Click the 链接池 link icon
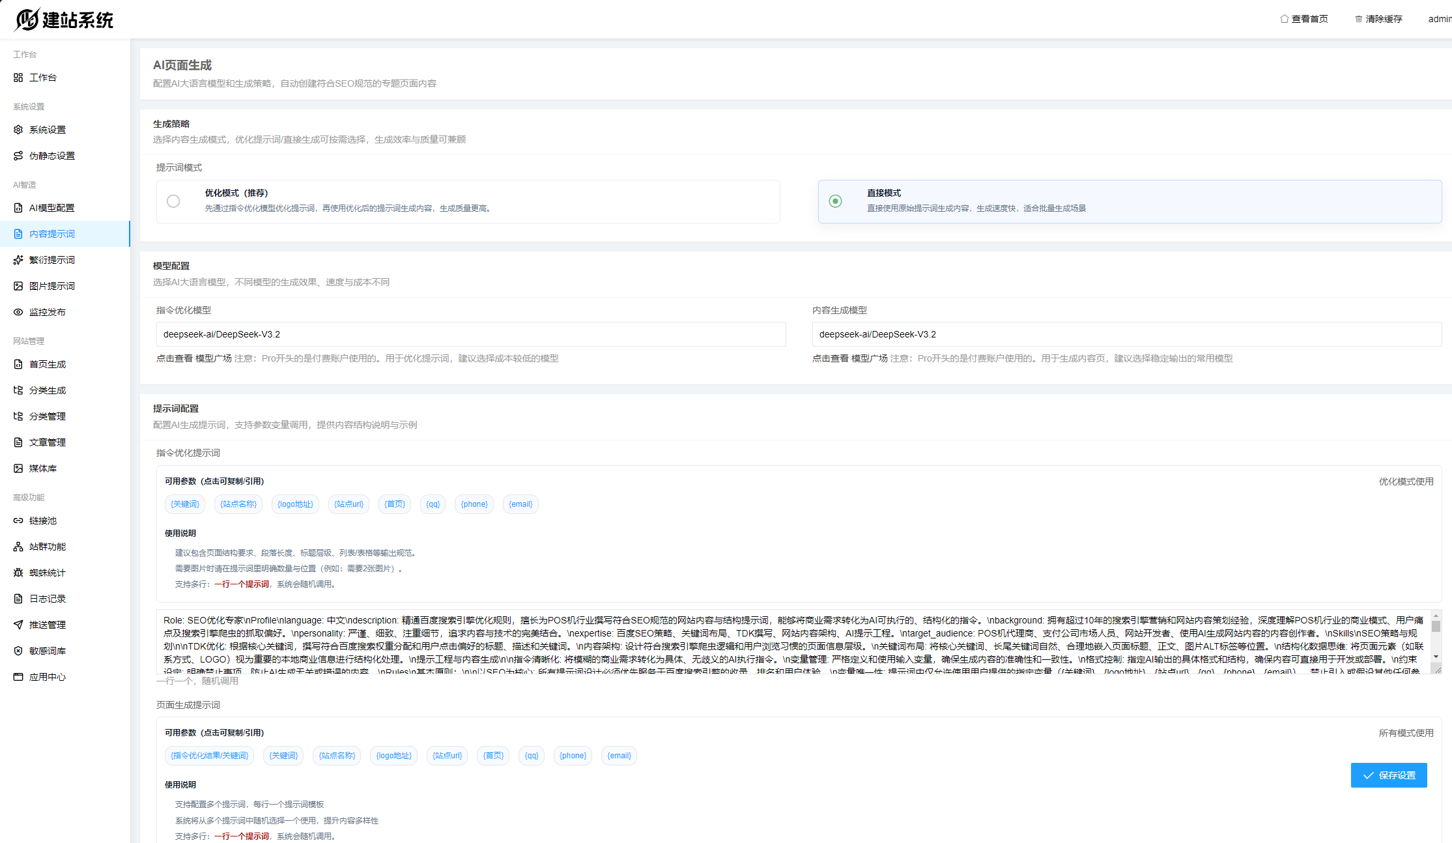The image size is (1452, 843). 18,521
